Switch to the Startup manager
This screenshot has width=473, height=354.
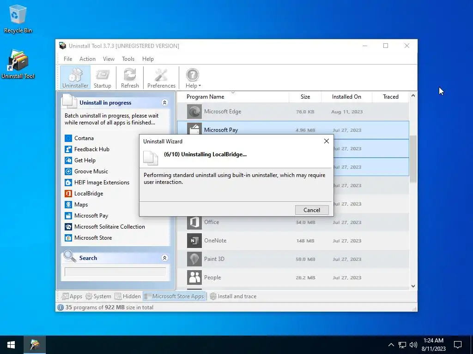coord(102,77)
